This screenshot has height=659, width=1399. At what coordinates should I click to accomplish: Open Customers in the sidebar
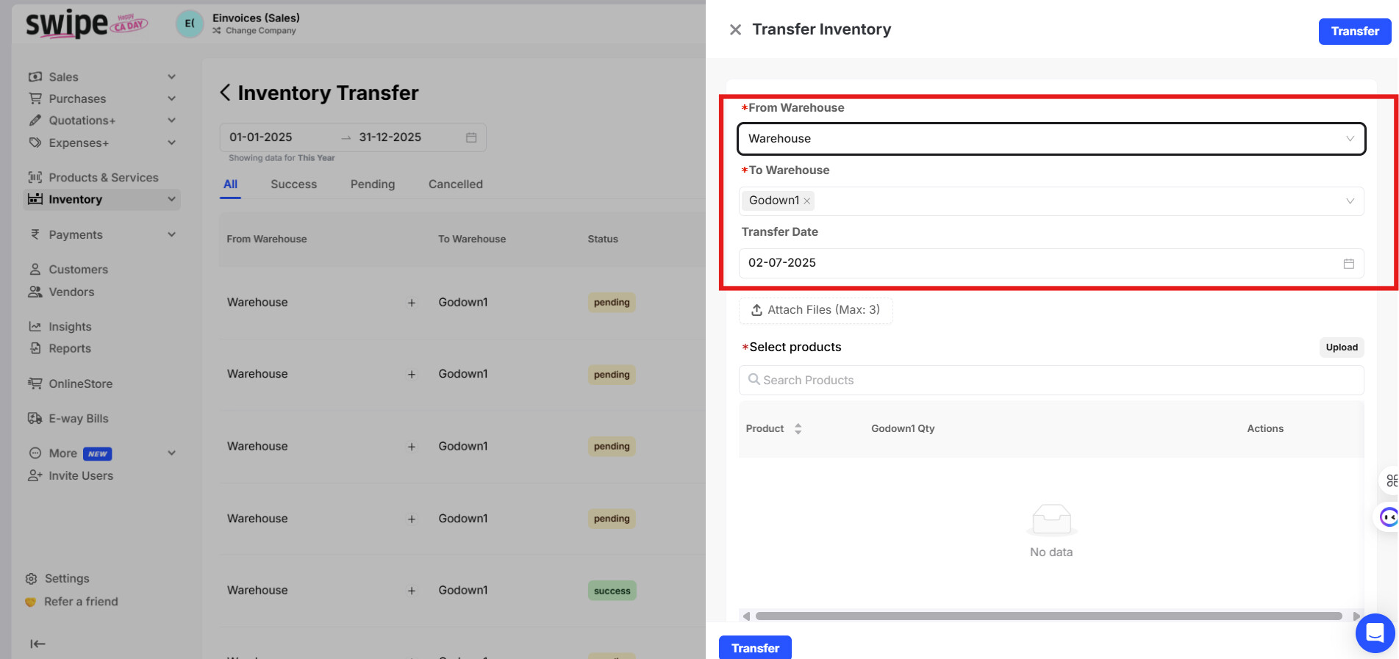78,270
